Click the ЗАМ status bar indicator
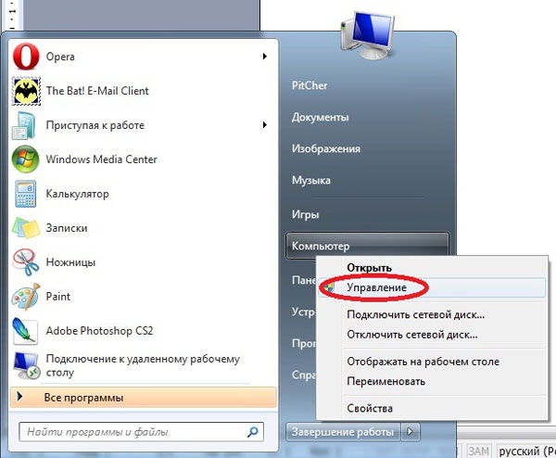Screen dimensions: 556x458 (478, 451)
